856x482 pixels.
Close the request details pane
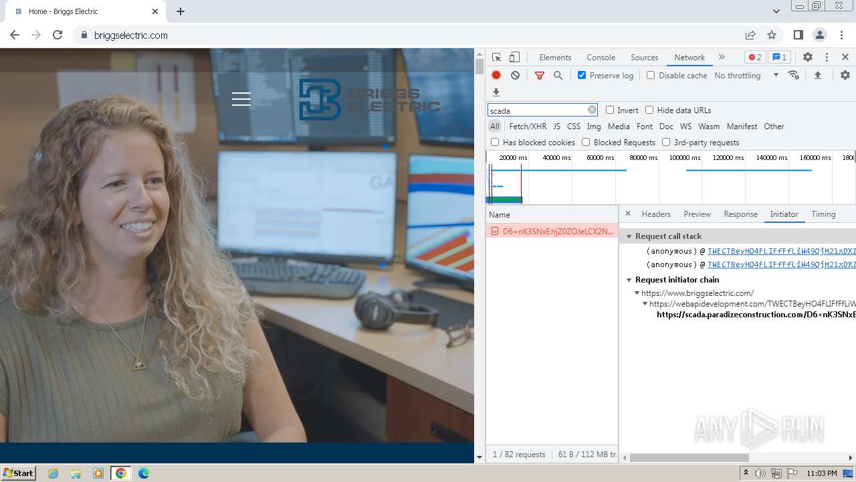[627, 214]
